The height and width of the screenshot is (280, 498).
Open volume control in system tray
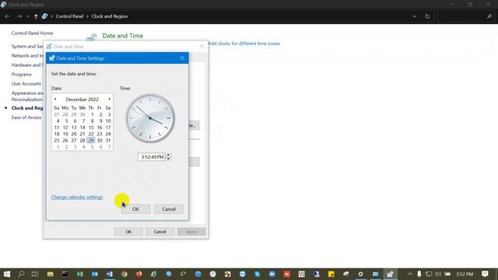click(x=438, y=274)
